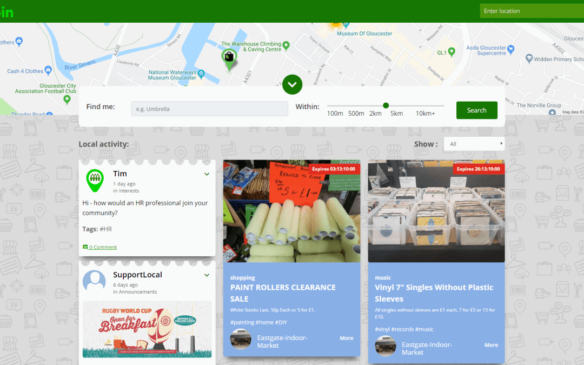This screenshot has height=365, width=584.
Task: Click the green Search button
Action: click(x=477, y=110)
